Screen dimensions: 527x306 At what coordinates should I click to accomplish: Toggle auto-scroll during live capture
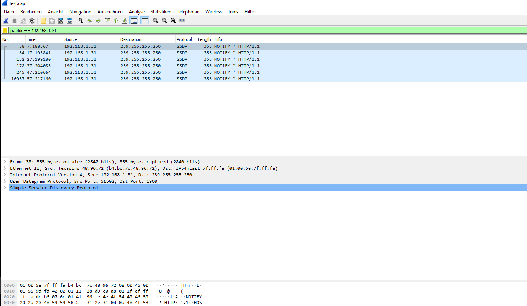(134, 21)
